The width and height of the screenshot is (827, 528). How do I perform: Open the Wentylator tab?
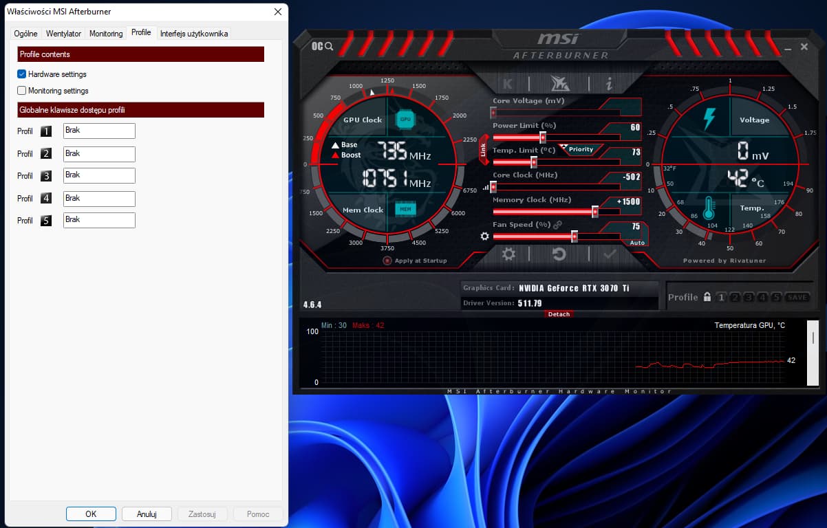pyautogui.click(x=63, y=33)
